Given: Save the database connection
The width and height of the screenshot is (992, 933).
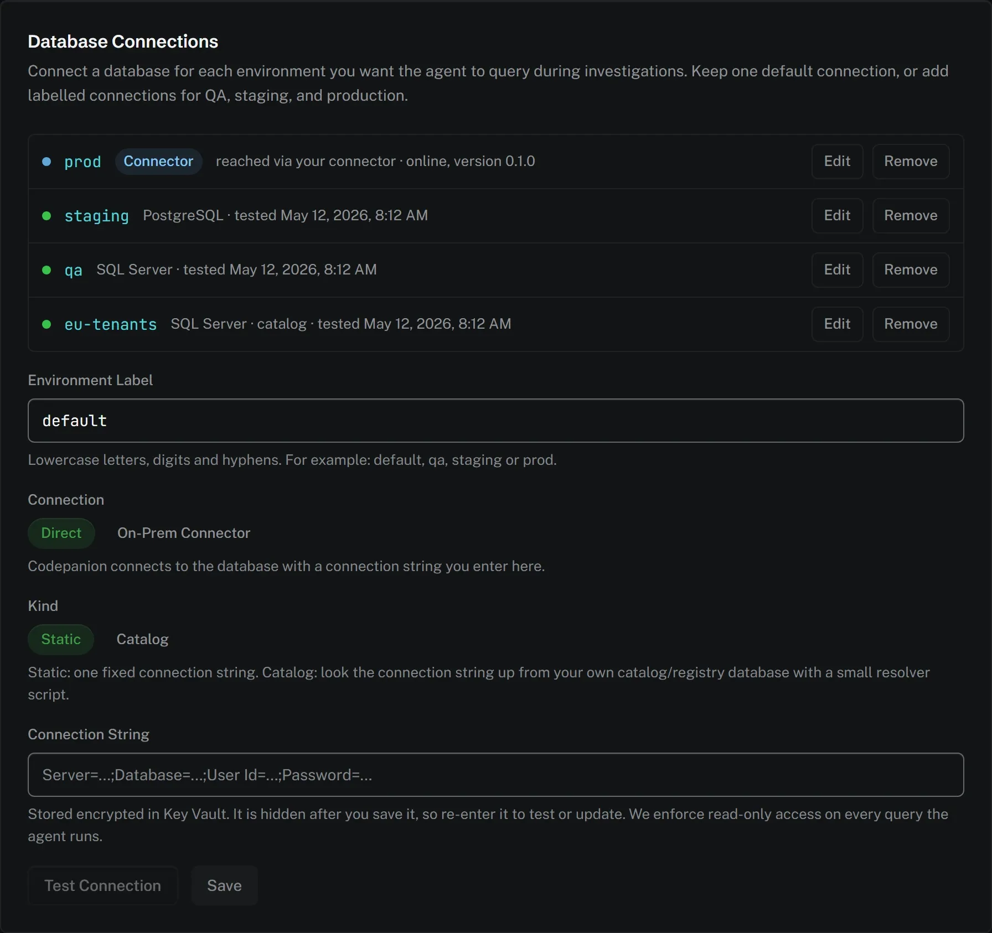Looking at the screenshot, I should tap(224, 885).
